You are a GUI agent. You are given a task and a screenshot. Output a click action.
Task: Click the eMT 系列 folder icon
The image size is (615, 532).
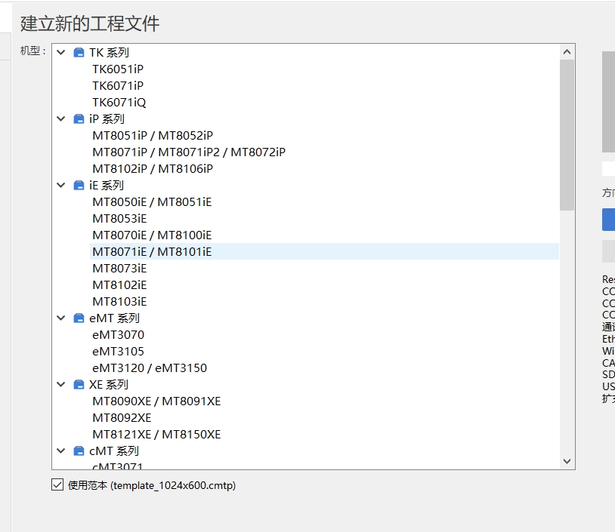pos(79,318)
